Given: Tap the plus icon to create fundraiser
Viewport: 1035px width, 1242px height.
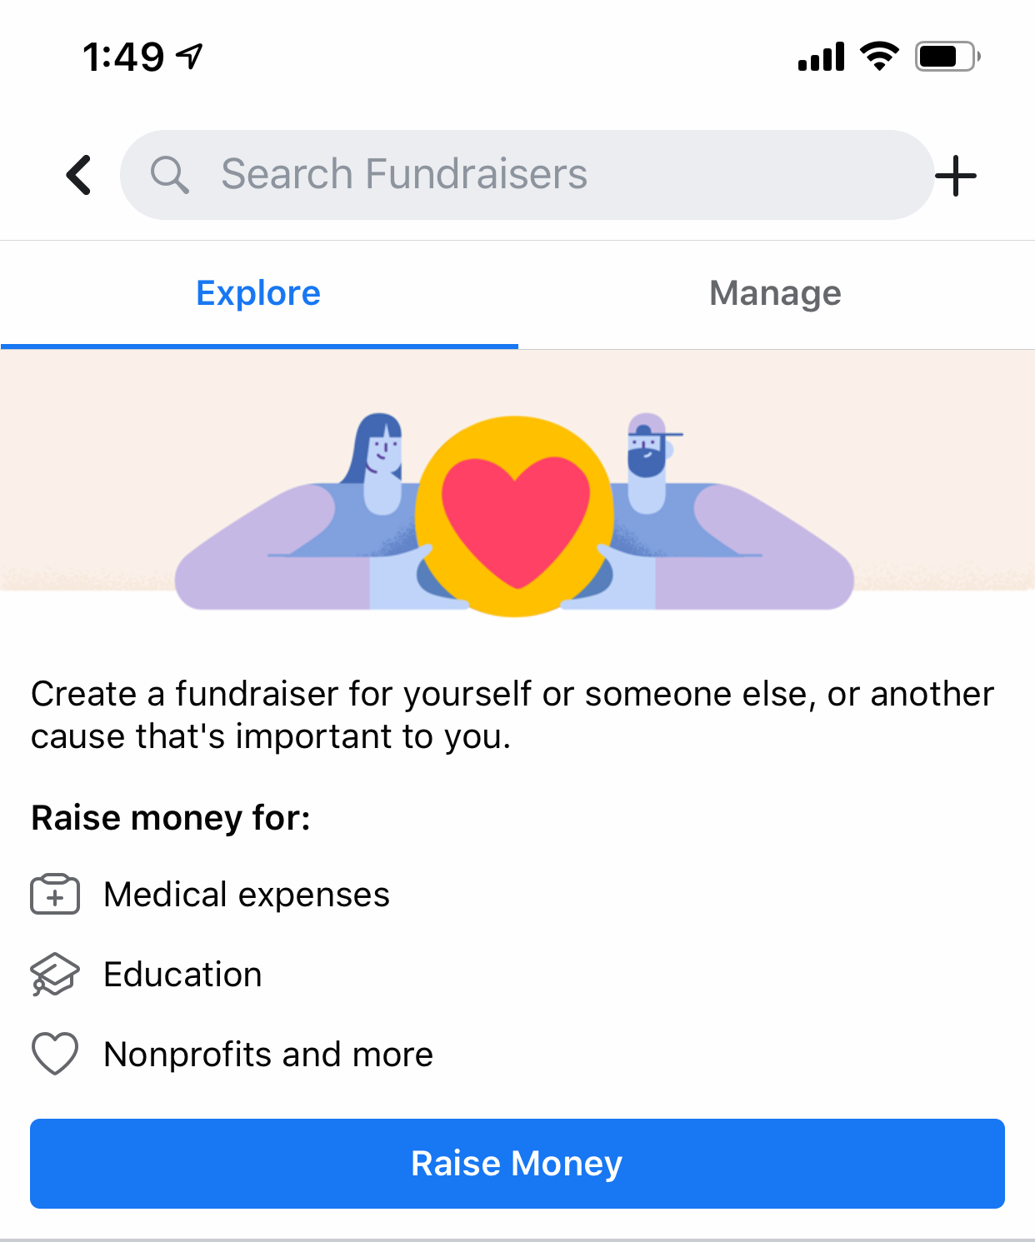Looking at the screenshot, I should (x=956, y=176).
